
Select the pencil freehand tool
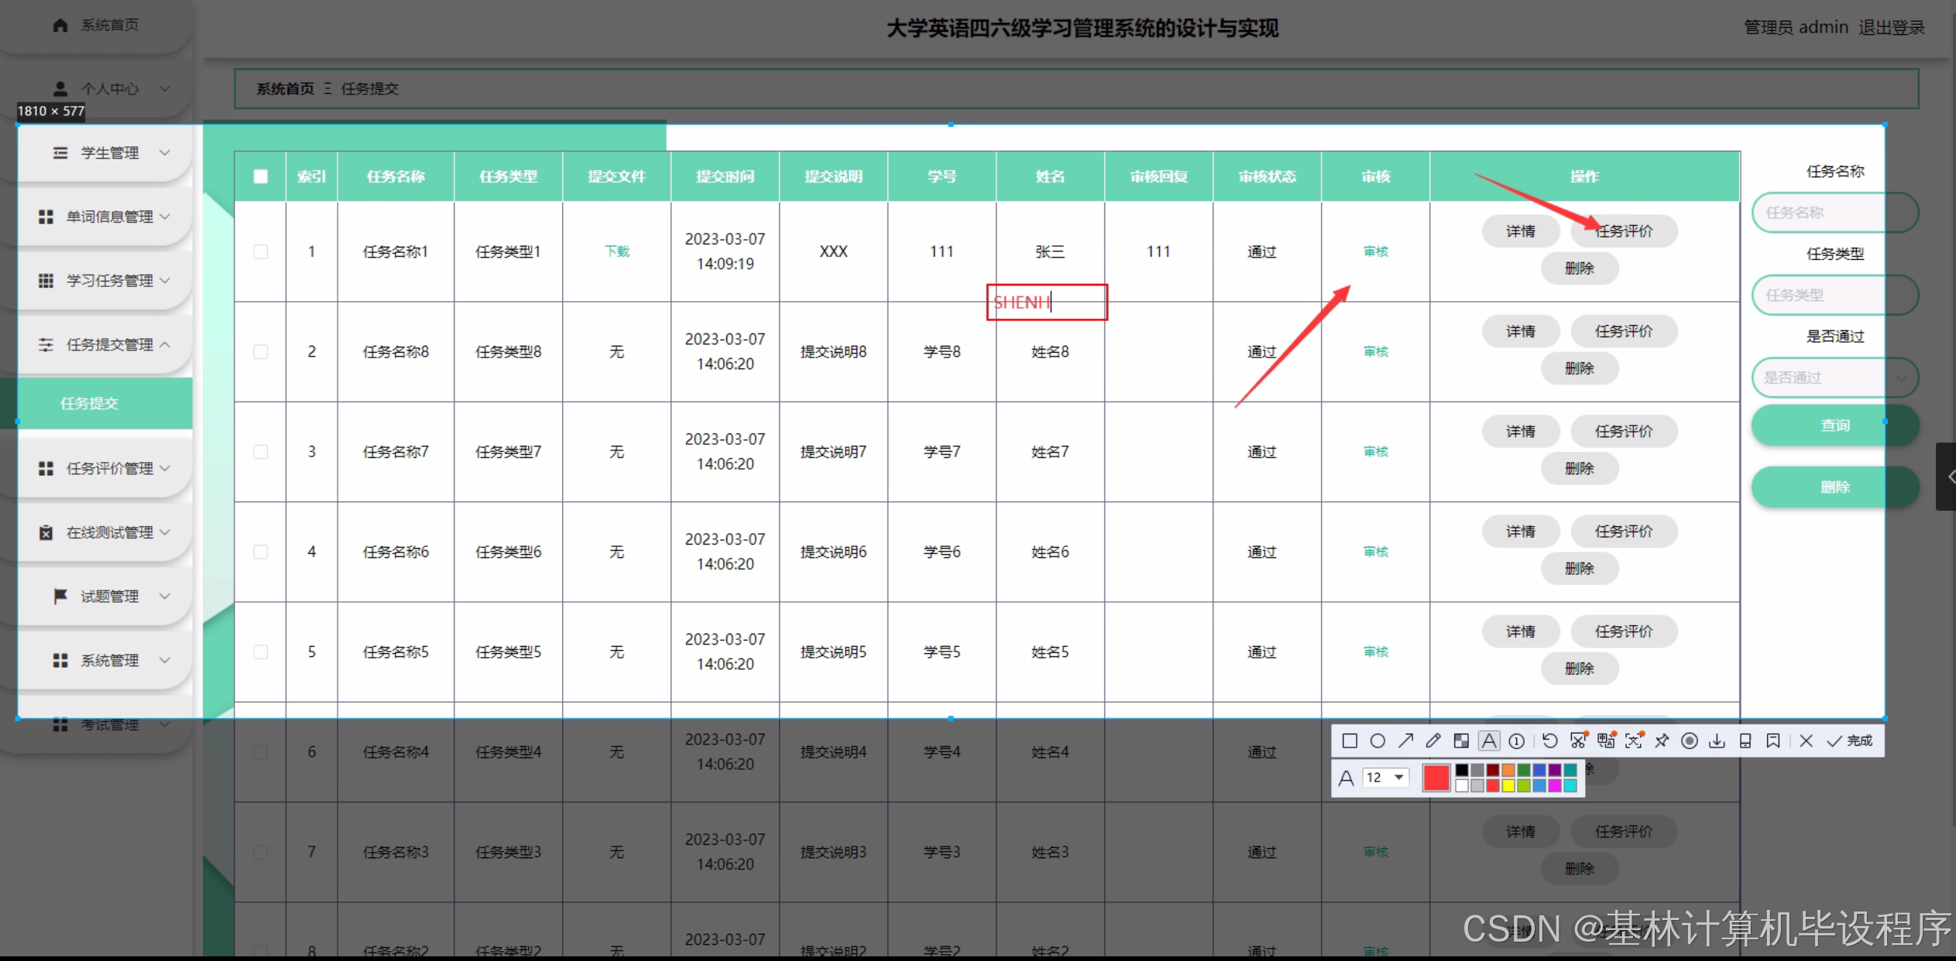[1433, 741]
